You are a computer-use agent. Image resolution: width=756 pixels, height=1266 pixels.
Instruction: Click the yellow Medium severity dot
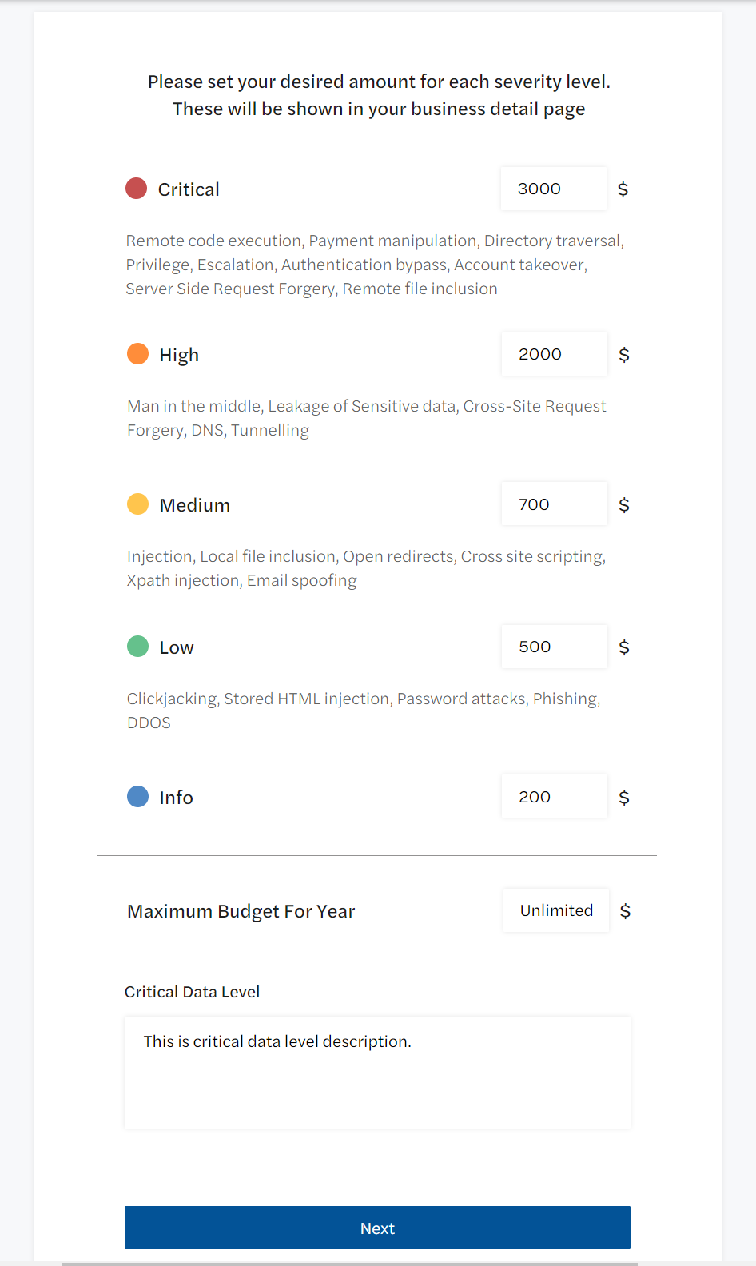pos(138,504)
